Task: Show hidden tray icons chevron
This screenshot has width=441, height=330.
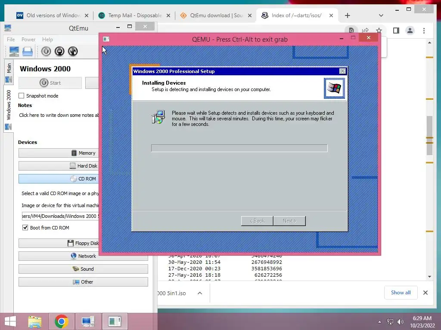Action: [x=379, y=322]
